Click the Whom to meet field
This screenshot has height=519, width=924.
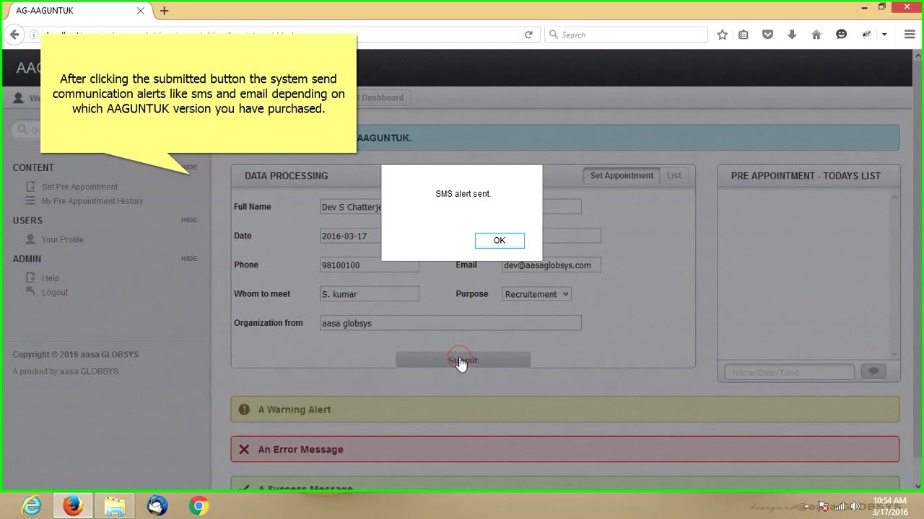point(370,294)
